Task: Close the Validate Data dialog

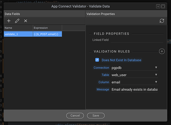Action: 163,6
